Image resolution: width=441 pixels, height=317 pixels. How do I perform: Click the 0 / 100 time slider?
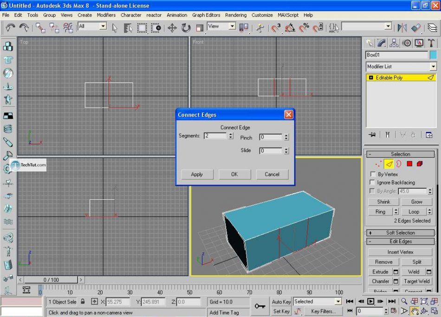click(x=51, y=279)
